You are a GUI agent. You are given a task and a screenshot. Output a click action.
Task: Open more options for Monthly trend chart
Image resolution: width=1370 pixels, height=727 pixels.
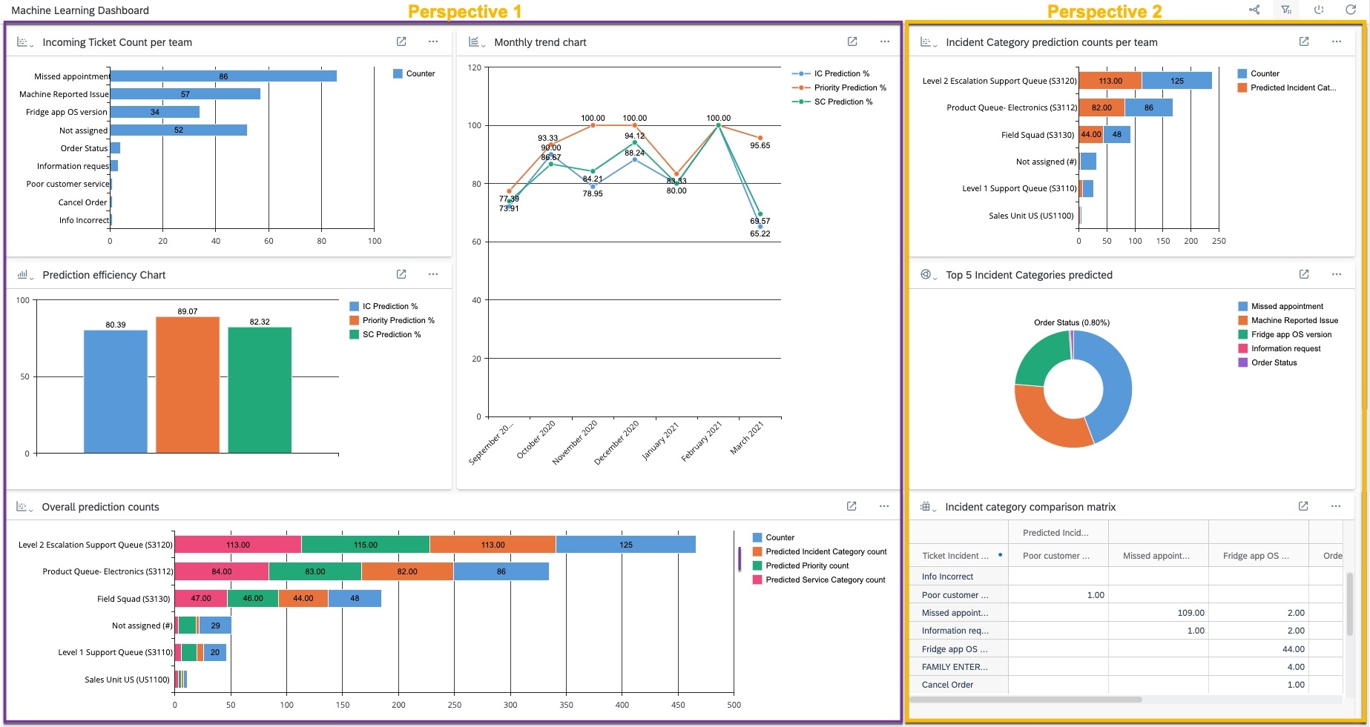pos(885,42)
